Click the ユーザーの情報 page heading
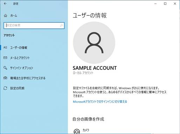The image size is (180, 134). coord(90,15)
